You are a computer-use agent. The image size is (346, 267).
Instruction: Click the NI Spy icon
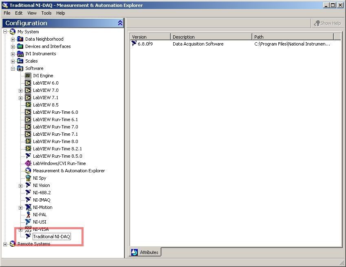pos(28,178)
